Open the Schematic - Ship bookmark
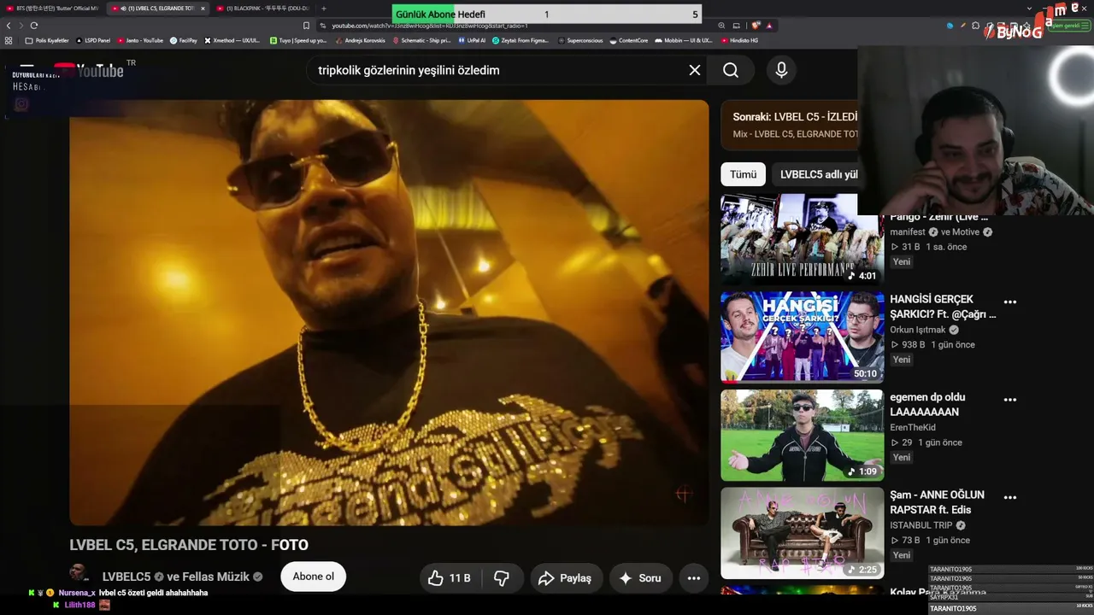The image size is (1094, 615). coord(422,40)
